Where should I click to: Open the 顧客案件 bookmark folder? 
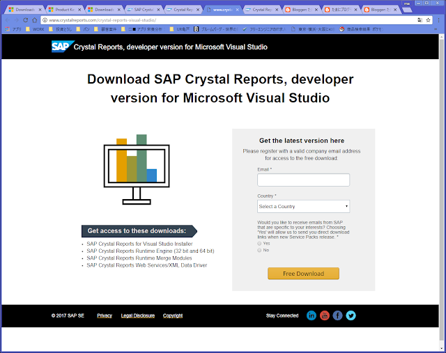point(105,29)
